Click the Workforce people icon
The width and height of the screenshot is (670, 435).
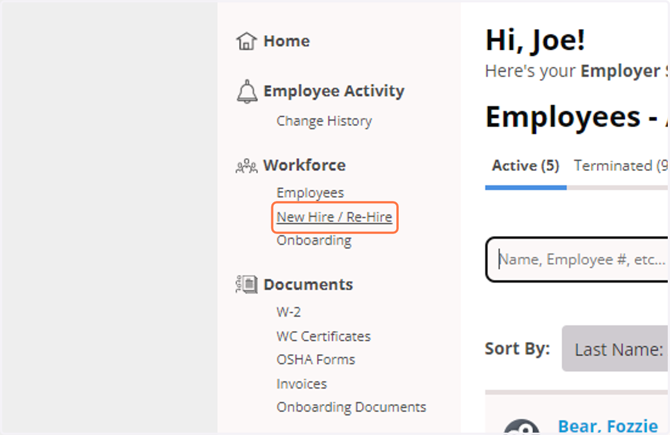[x=246, y=166]
